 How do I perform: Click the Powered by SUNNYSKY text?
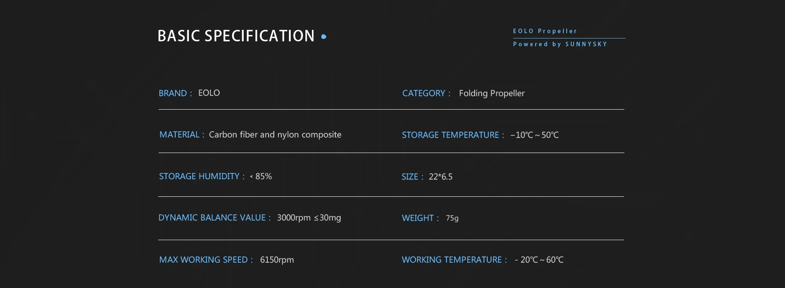coord(560,44)
